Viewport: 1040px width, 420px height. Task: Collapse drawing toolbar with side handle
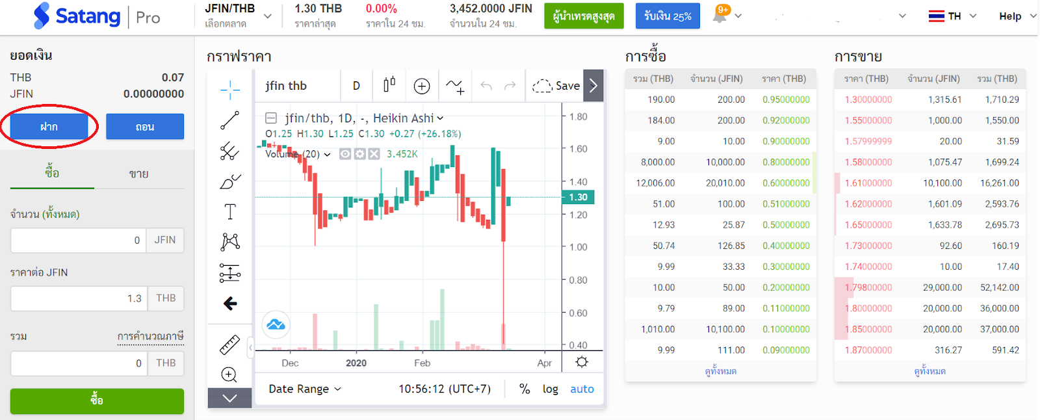(250, 348)
